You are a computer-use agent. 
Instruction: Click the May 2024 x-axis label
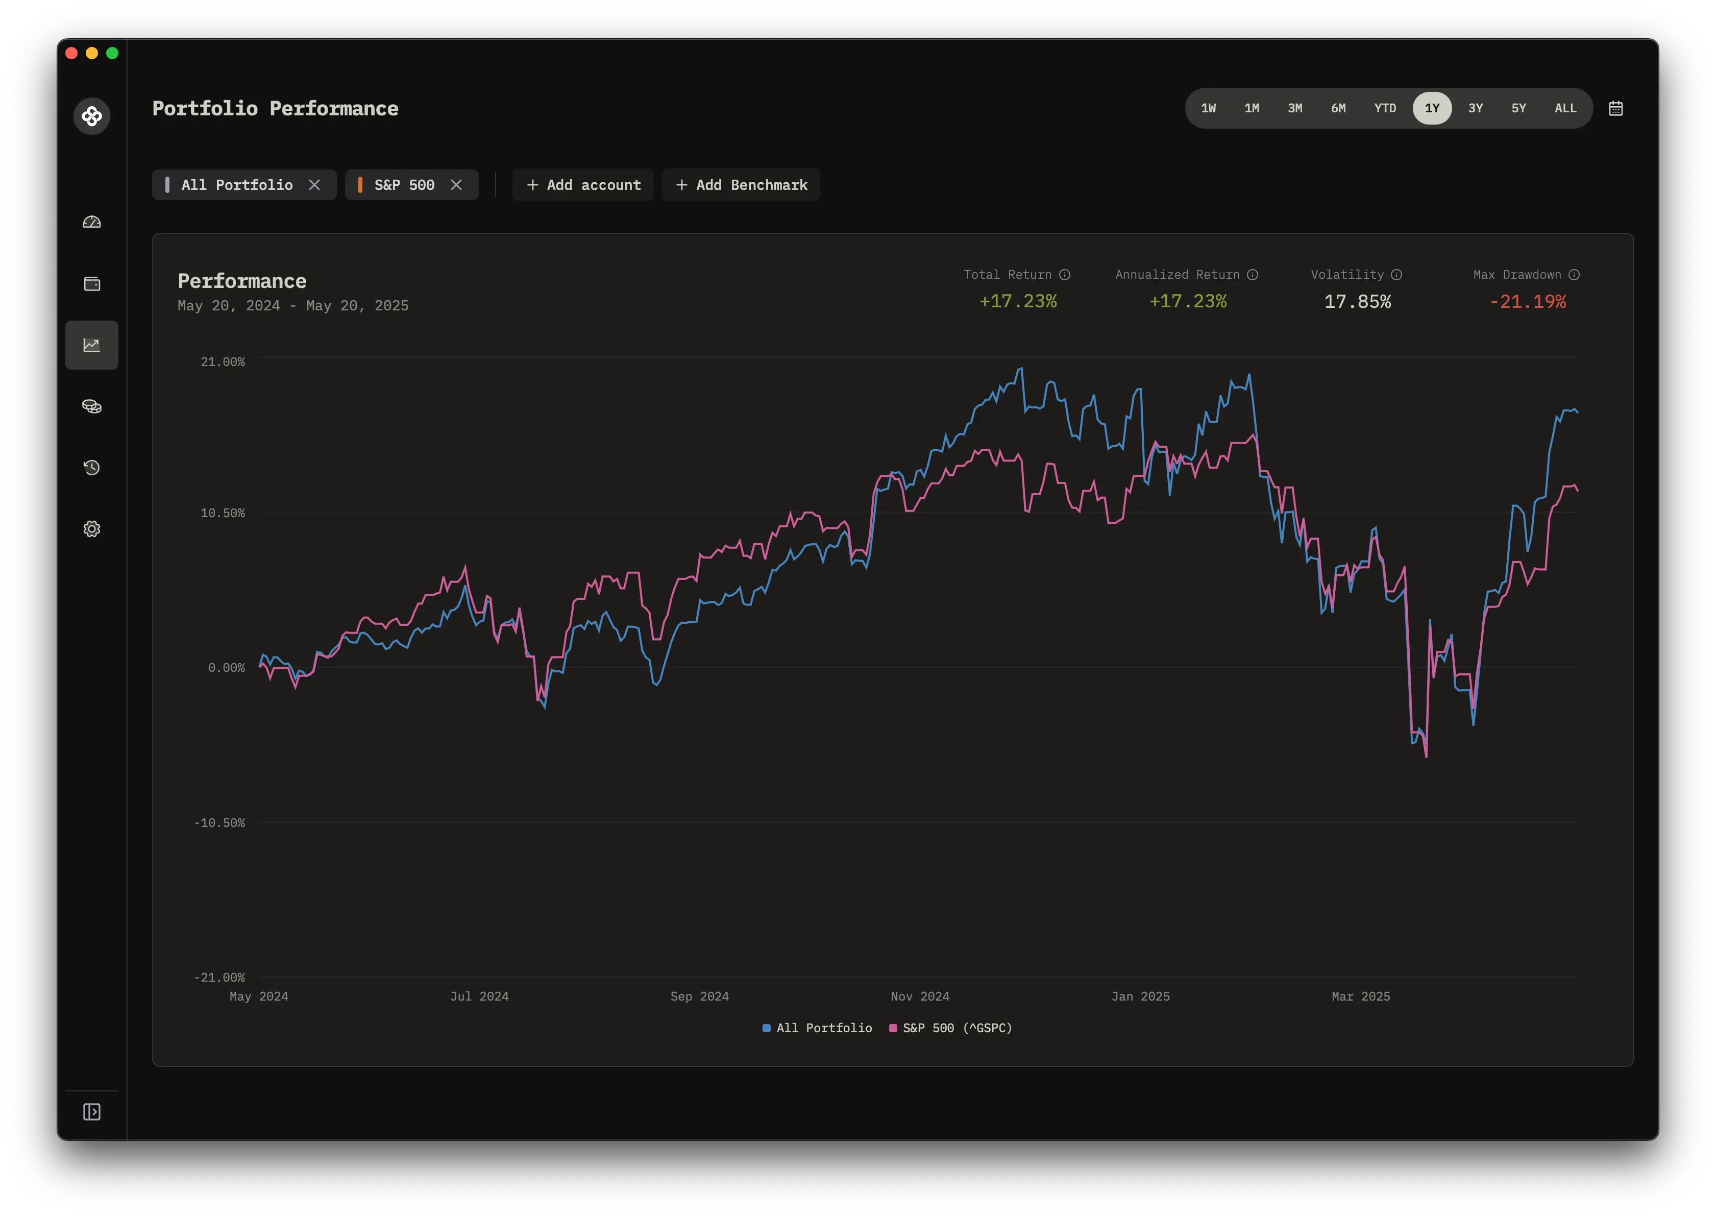click(259, 996)
